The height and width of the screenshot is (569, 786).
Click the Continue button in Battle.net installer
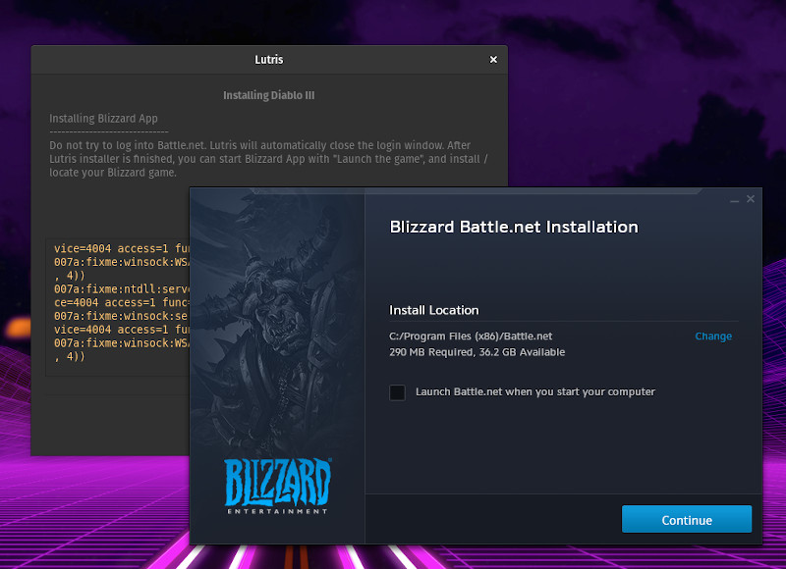tap(686, 519)
